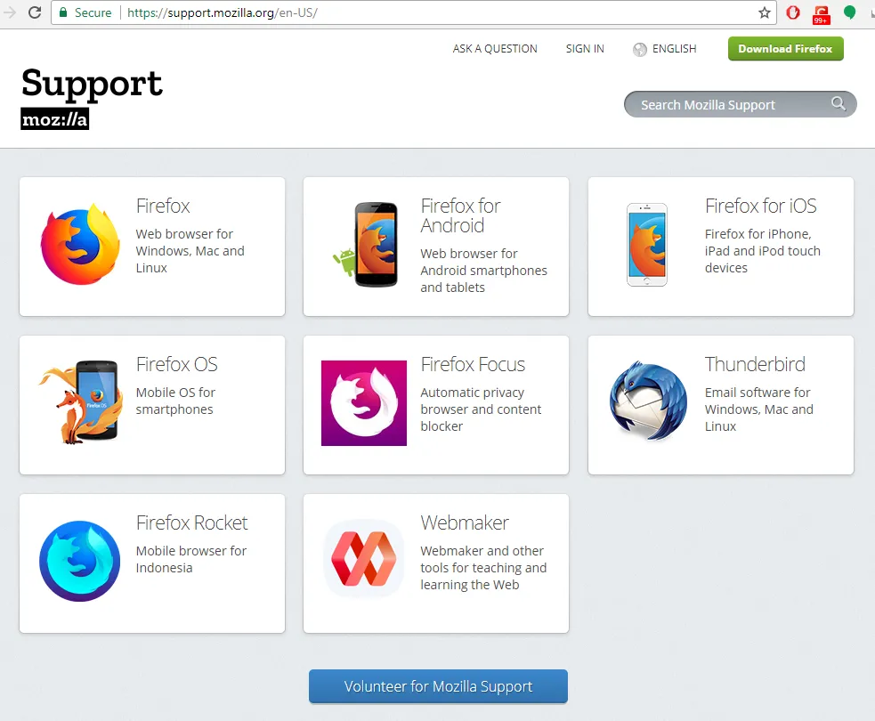Viewport: 875px width, 721px height.
Task: Click the green chat bubble extension icon
Action: click(849, 12)
